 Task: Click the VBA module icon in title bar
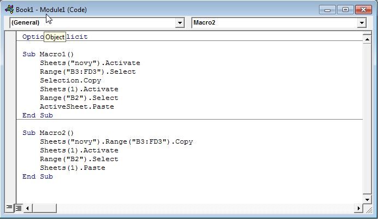9,10
